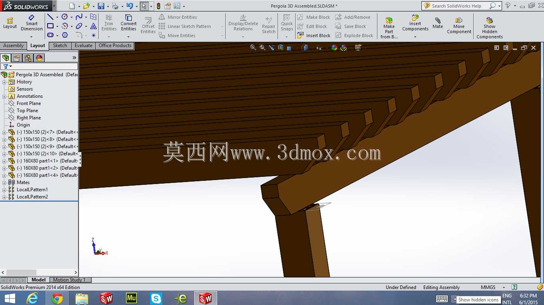Click the feature tree filter field
Image resolution: width=544 pixels, height=305 pixels.
tap(39, 66)
